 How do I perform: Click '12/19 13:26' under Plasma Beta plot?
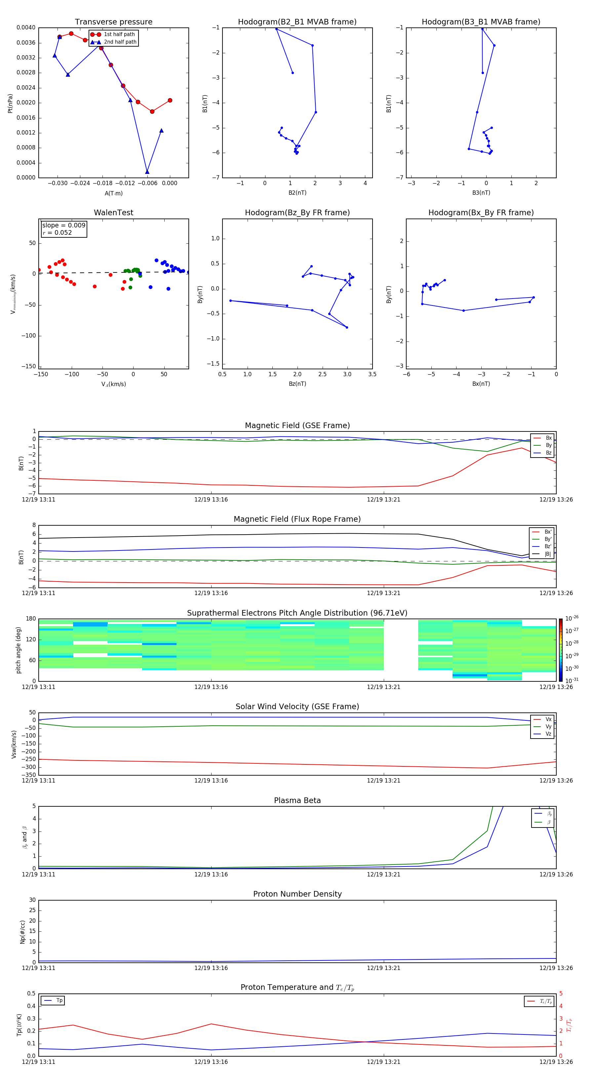[556, 874]
